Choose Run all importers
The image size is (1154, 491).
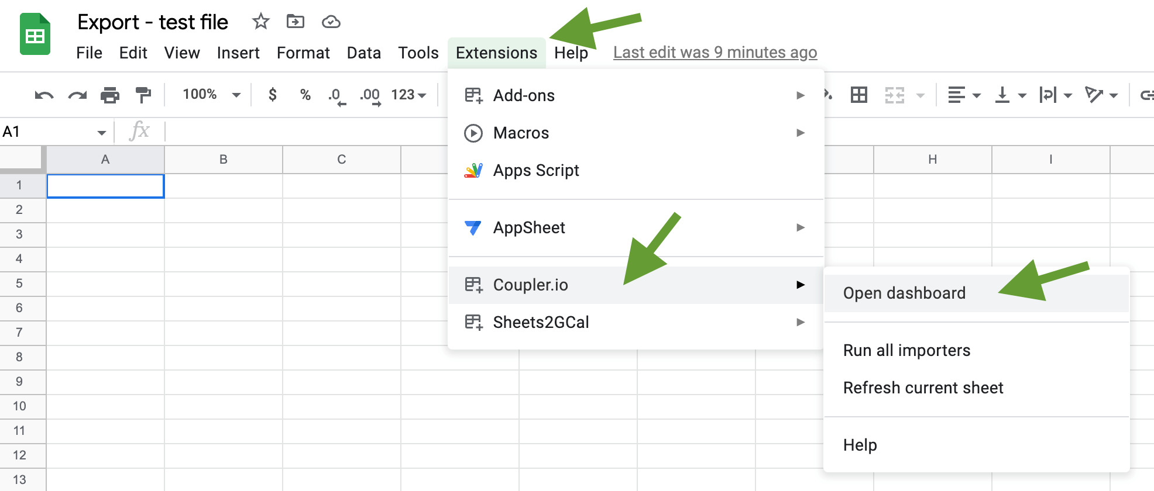pyautogui.click(x=976, y=350)
